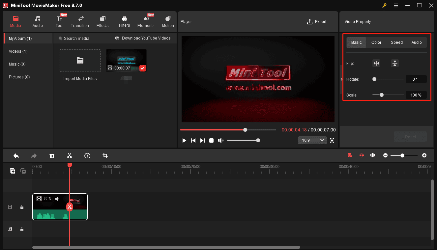
Task: Open the Elements tab
Action: click(146, 21)
